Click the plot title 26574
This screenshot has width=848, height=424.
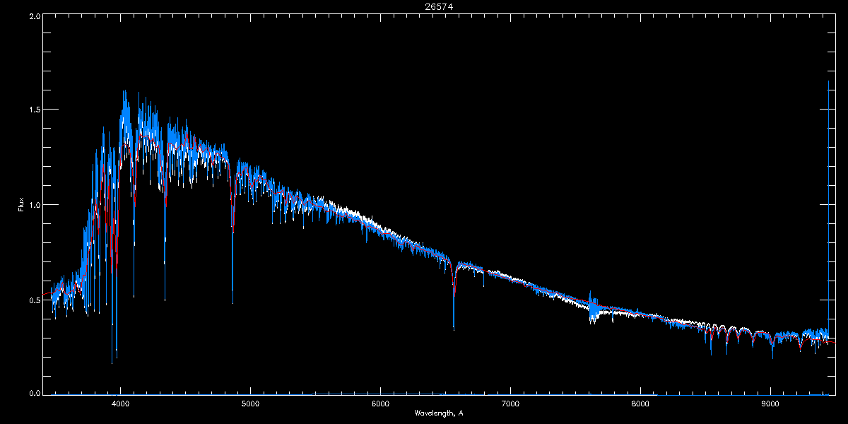[x=438, y=6]
